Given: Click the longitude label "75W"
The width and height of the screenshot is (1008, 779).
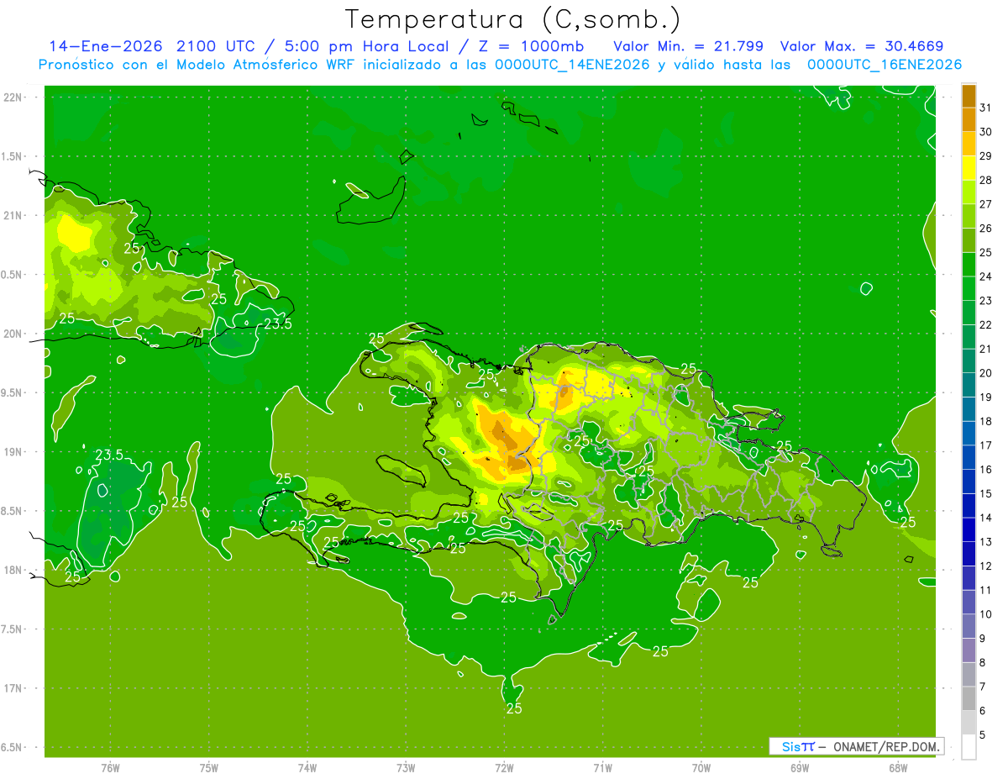Looking at the screenshot, I should pyautogui.click(x=209, y=768).
